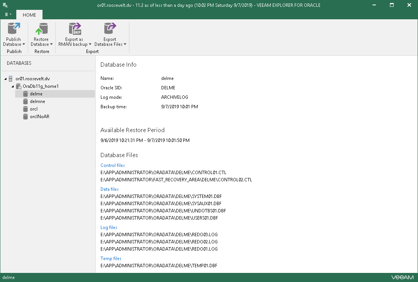Click the TEMP01.DBF file path
The height and width of the screenshot is (282, 418).
point(159,265)
